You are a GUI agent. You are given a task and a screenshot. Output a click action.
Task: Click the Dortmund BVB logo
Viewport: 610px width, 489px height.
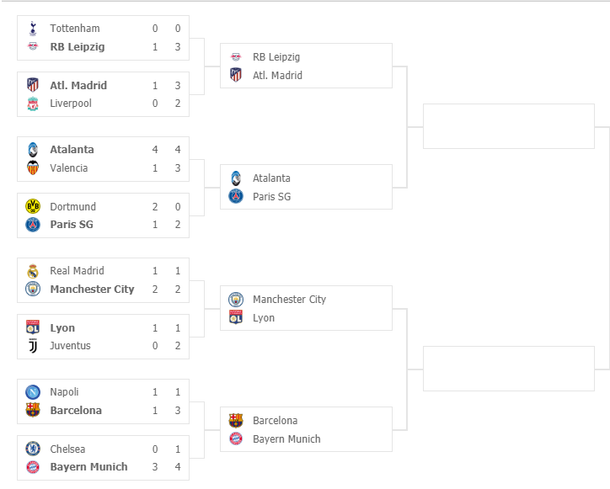click(33, 206)
